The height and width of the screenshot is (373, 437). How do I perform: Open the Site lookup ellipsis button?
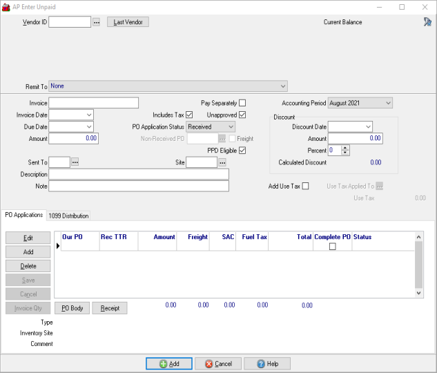tap(222, 162)
